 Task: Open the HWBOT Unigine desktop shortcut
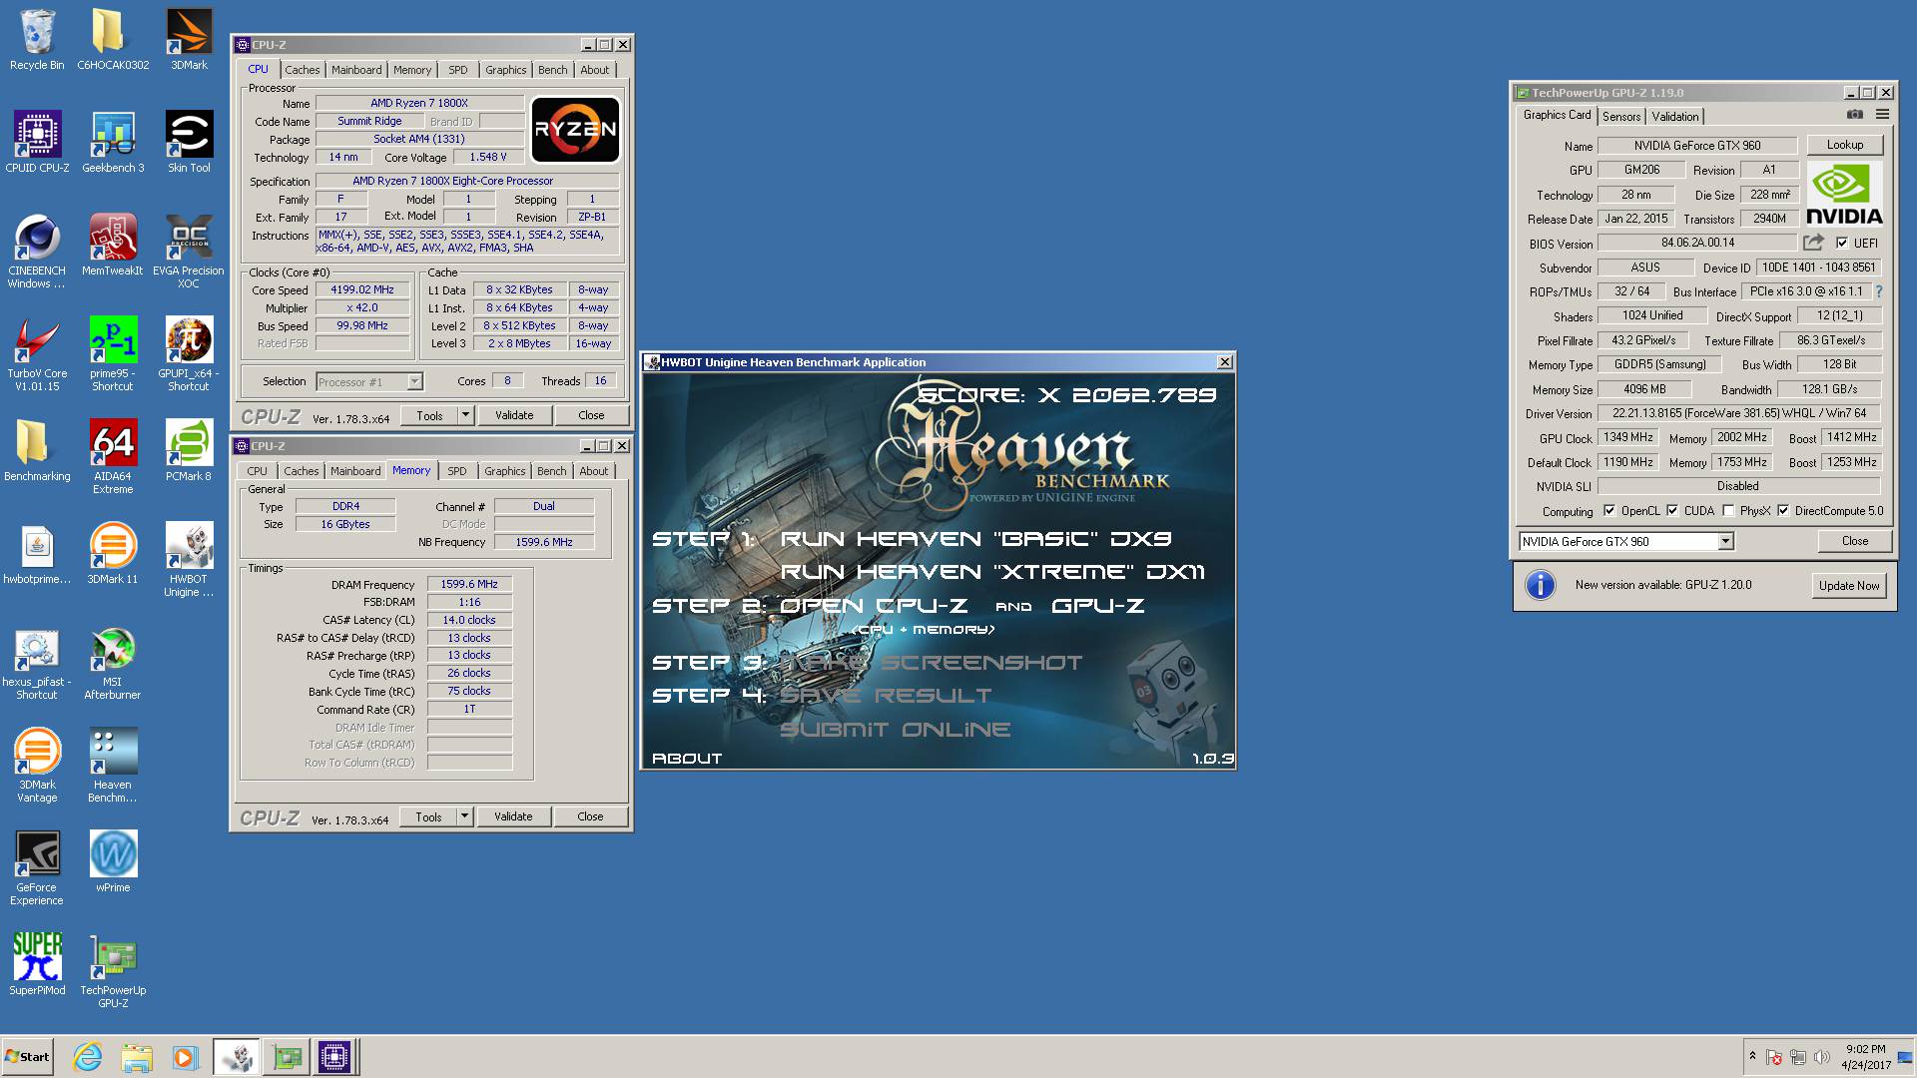tap(189, 559)
